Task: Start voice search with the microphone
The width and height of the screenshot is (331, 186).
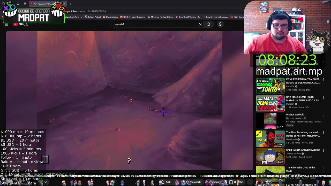Action: 220,24
